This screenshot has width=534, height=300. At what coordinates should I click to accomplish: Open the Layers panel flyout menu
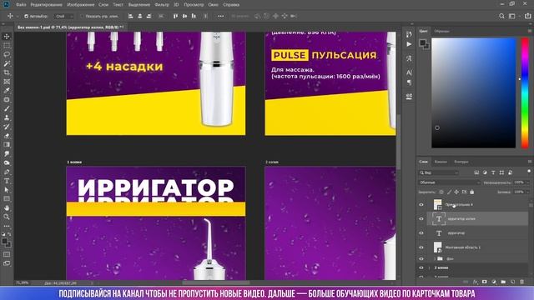click(529, 162)
